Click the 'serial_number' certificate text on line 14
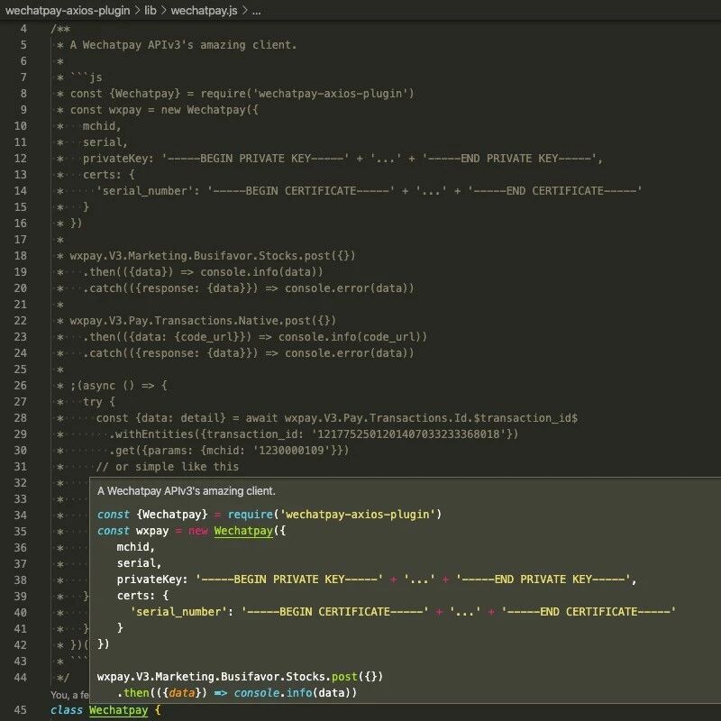721x721 pixels. (x=369, y=191)
